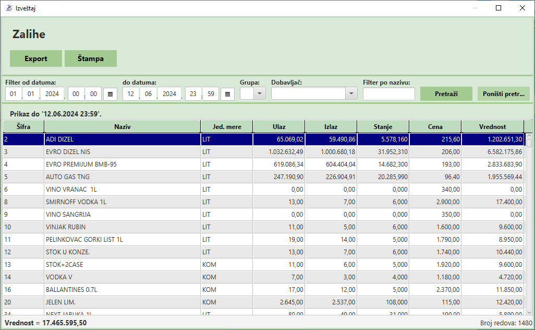Open the Dobavljač dropdown list
Viewport: 535px width, 330px height.
pos(351,94)
